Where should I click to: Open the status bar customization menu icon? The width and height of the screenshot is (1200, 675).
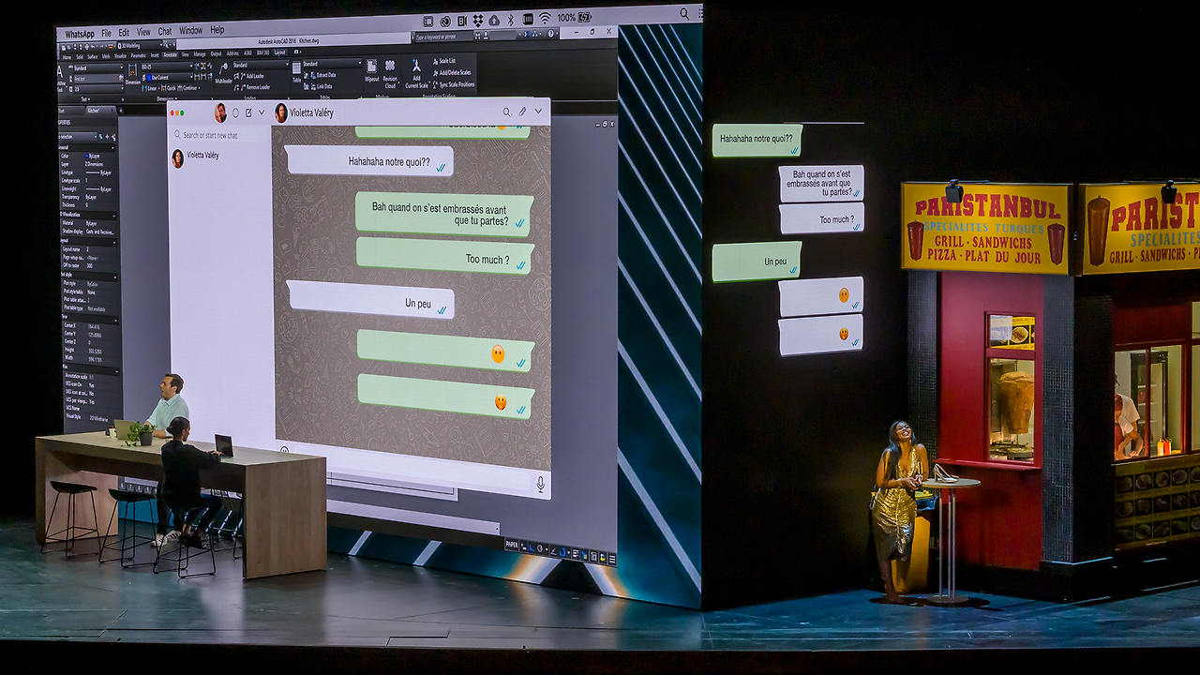612,558
